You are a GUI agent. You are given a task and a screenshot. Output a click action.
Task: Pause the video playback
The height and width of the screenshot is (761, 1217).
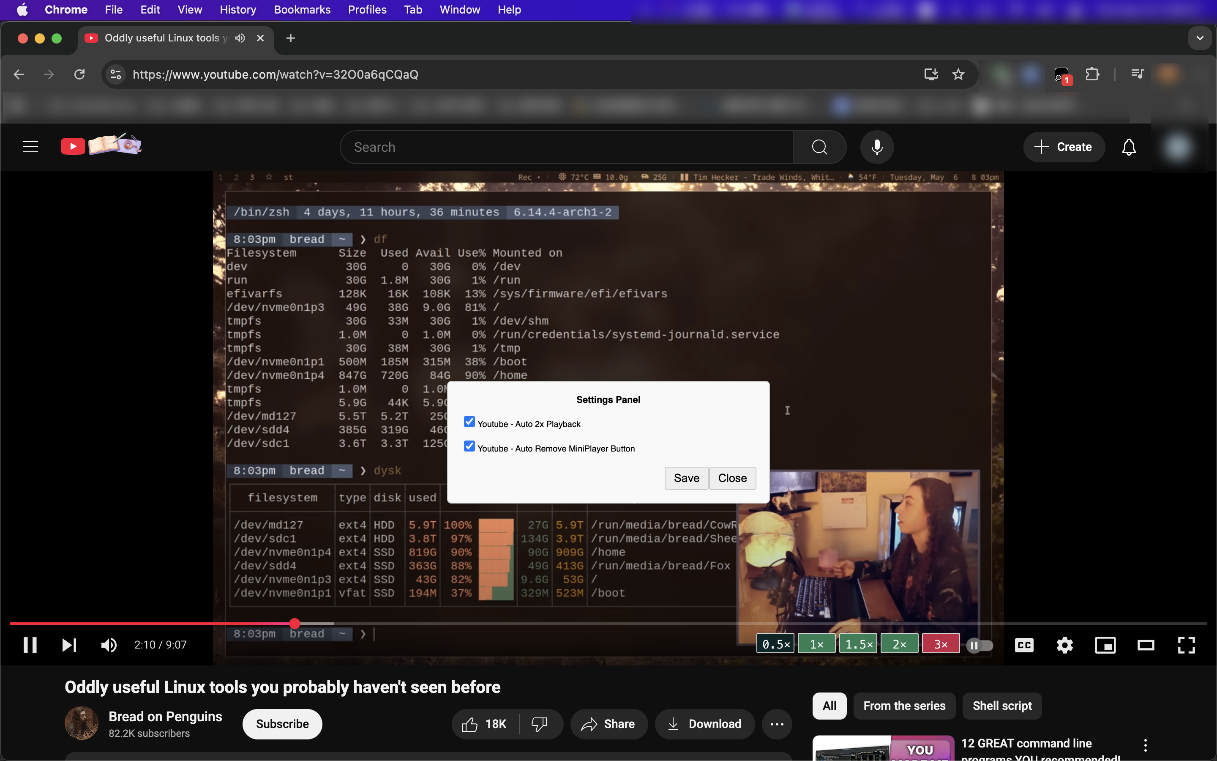[x=30, y=645]
